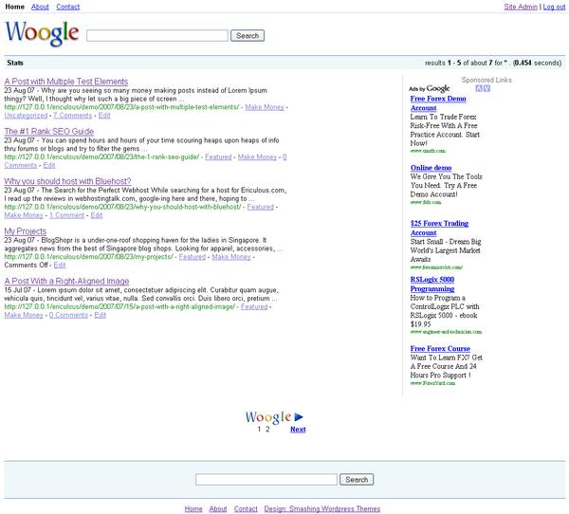Click the 'Comments Off' text under My Projects
This screenshot has width=569, height=514.
point(26,265)
